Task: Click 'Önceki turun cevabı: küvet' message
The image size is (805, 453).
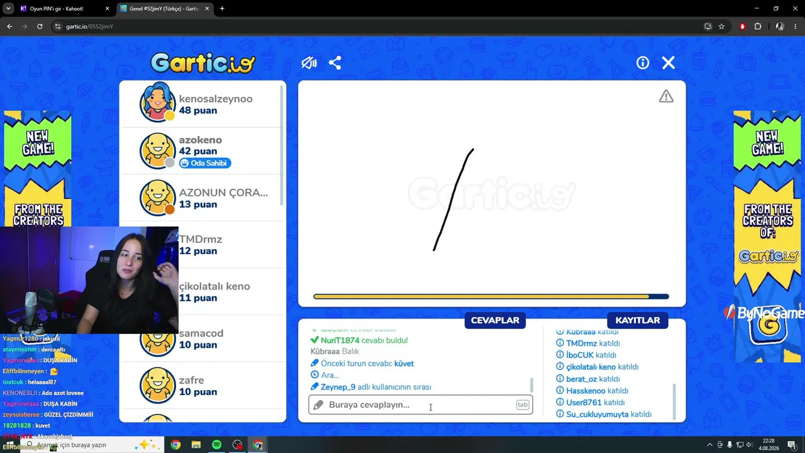Action: [x=362, y=364]
